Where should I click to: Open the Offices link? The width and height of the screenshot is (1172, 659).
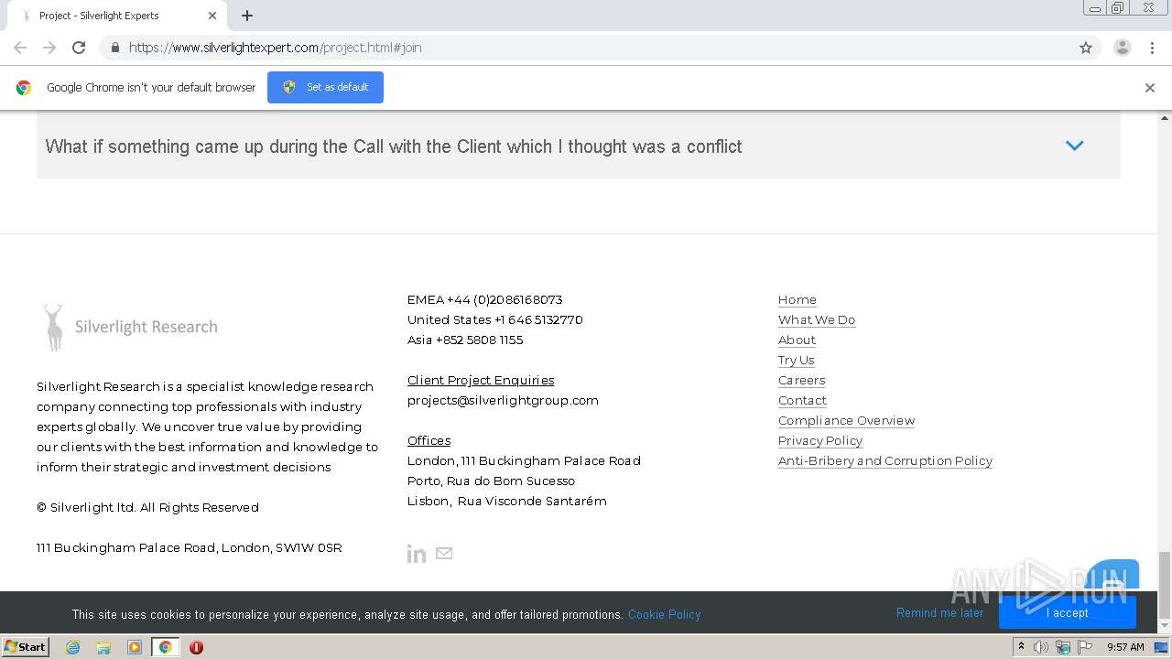tap(429, 440)
